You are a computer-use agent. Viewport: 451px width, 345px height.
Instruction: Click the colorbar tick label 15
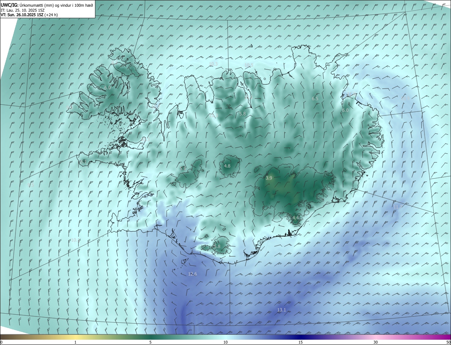[x=301, y=342]
